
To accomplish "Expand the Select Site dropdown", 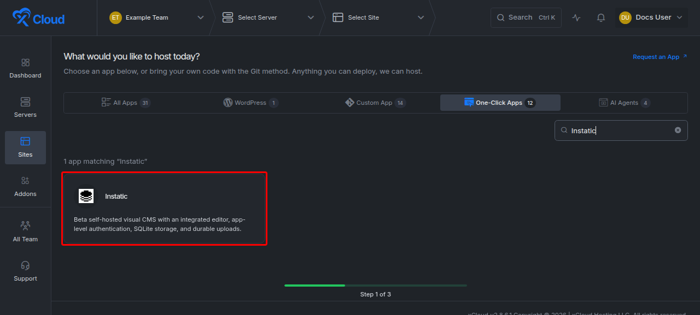I will point(421,17).
